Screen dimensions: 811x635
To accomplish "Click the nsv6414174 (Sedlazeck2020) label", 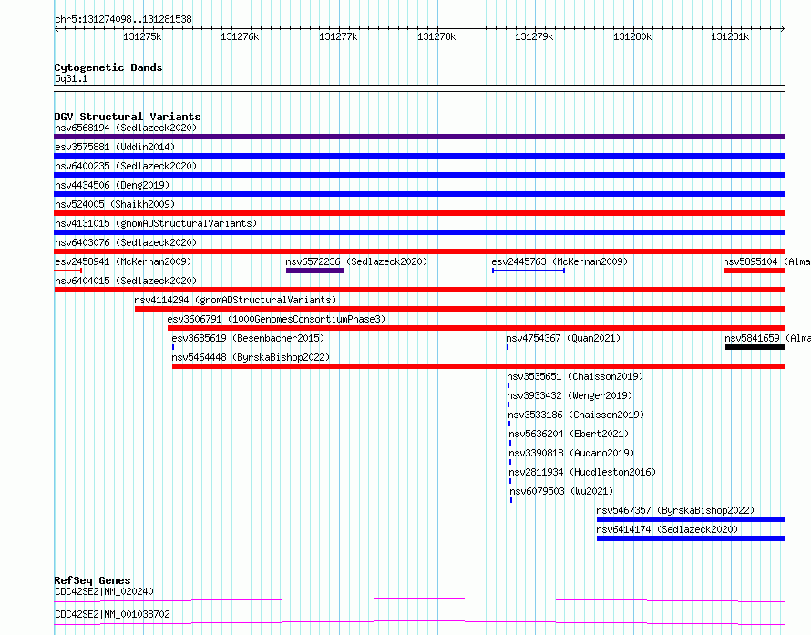I will (x=667, y=529).
